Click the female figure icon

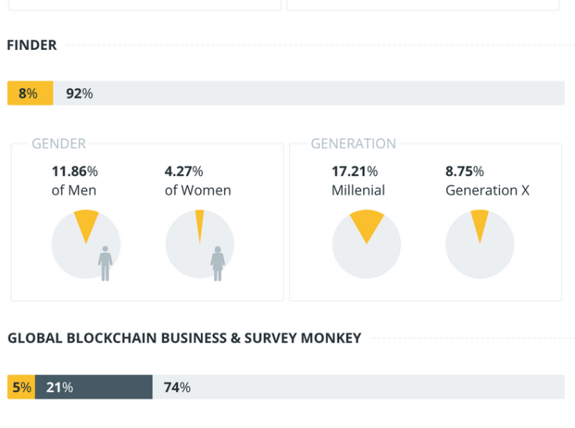pyautogui.click(x=218, y=263)
